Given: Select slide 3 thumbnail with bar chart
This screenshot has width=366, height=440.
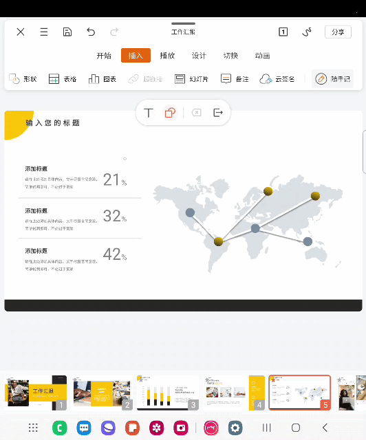Looking at the screenshot, I should pos(168,393).
